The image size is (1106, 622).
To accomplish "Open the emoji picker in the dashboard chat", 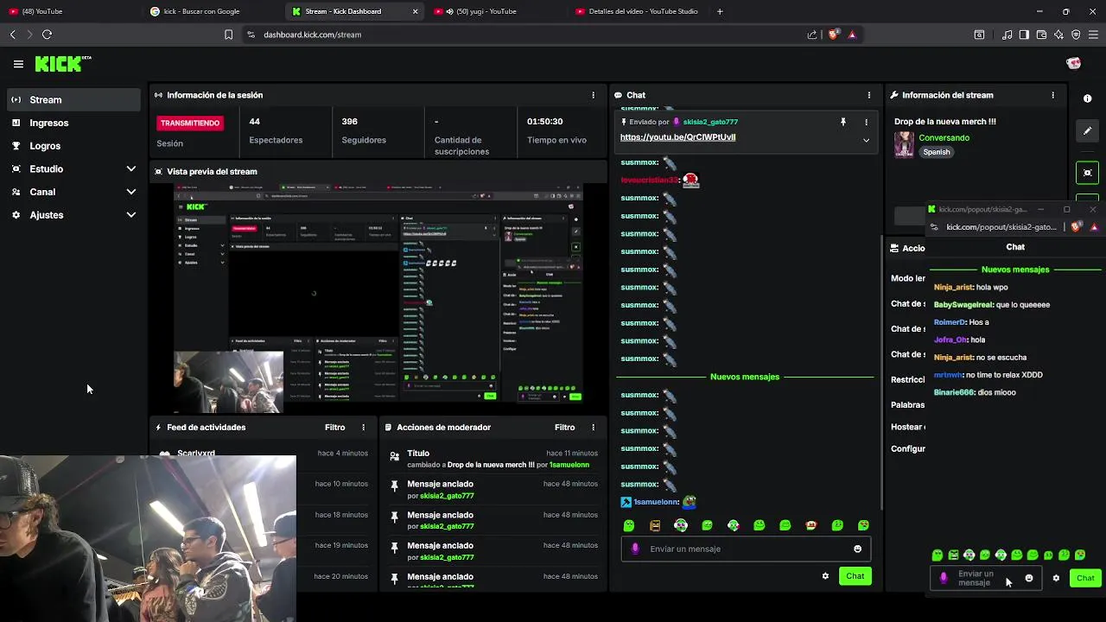I will (x=857, y=549).
